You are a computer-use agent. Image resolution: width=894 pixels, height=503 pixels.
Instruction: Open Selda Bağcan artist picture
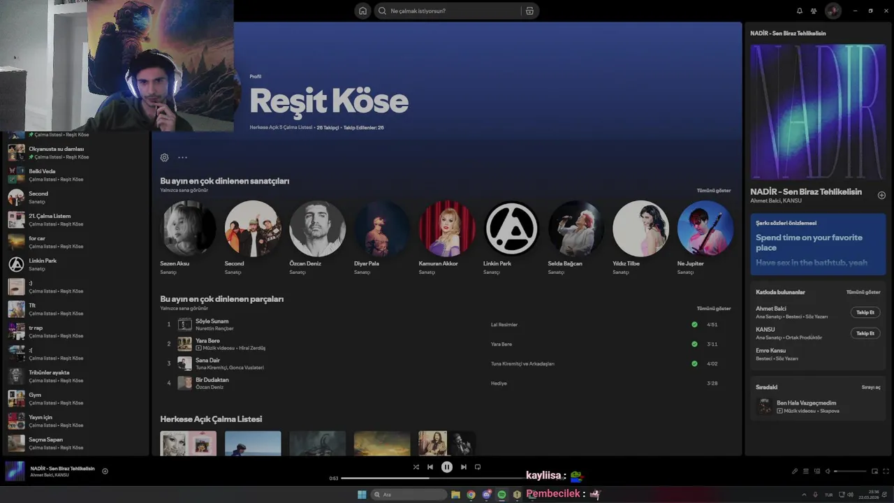click(x=576, y=228)
